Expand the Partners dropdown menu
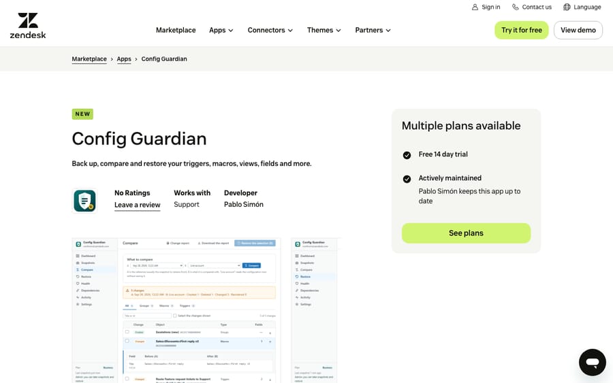613x383 pixels. point(373,30)
